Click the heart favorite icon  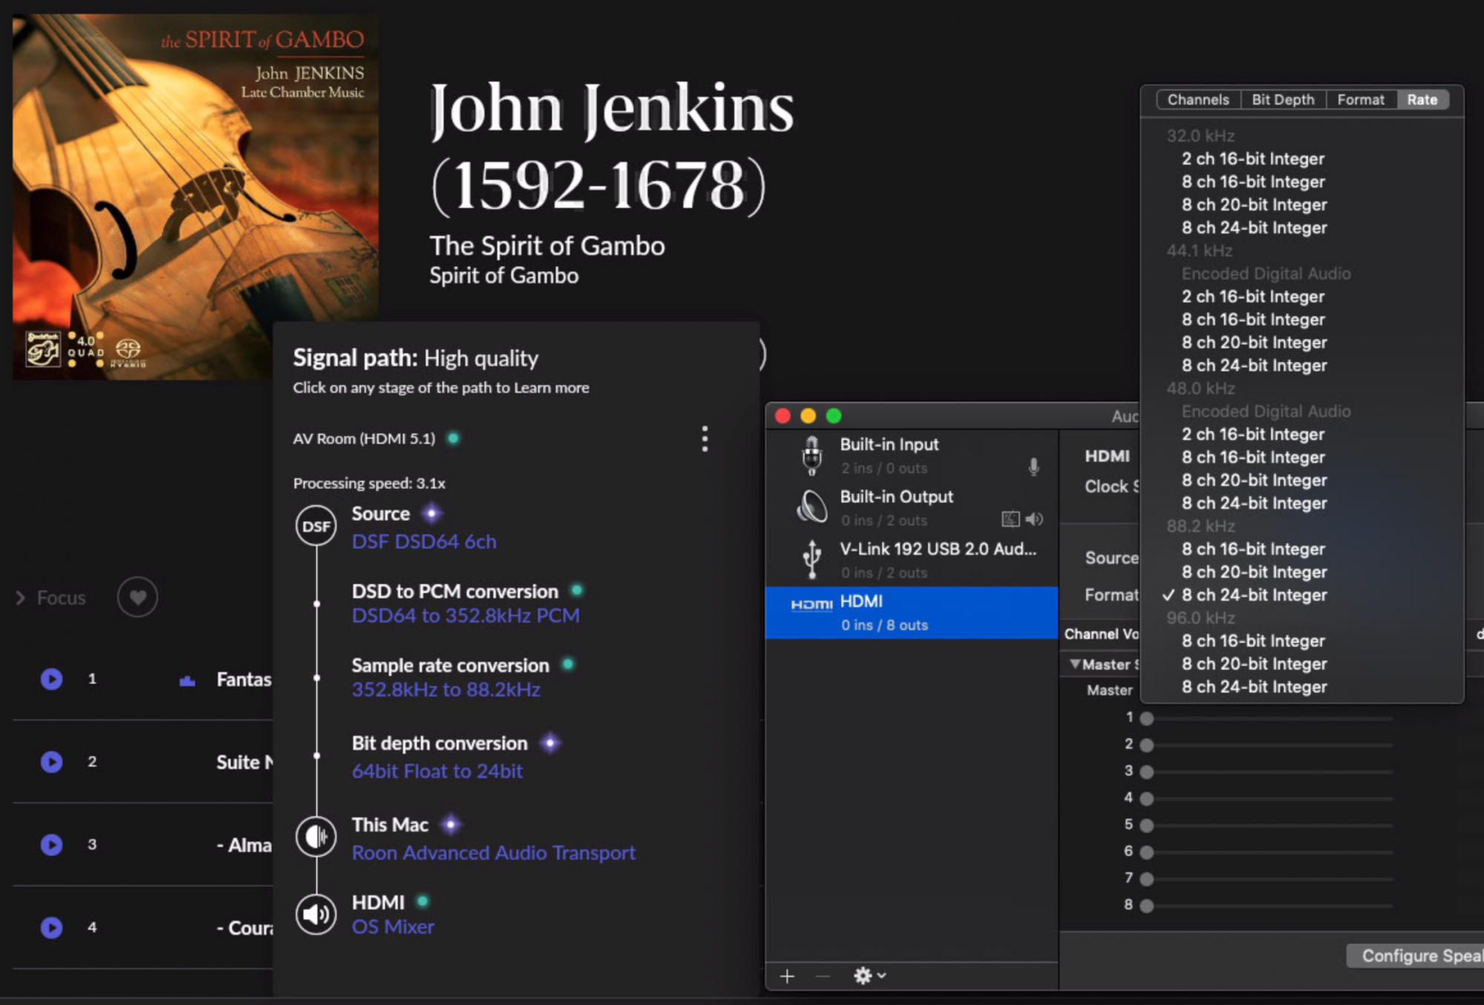[x=137, y=597]
